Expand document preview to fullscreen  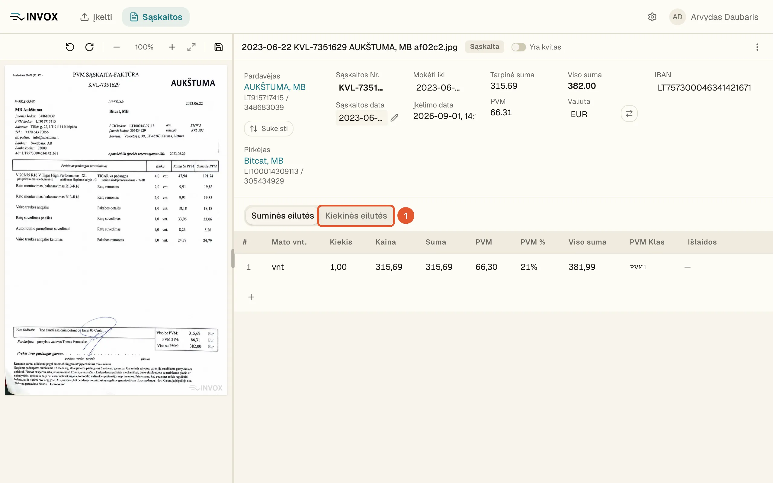(191, 47)
